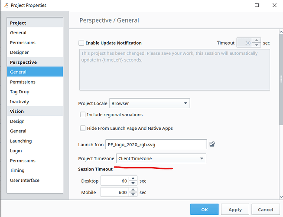This screenshot has height=217, width=283.
Task: Click the Launch Icon text field
Action: [x=156, y=145]
